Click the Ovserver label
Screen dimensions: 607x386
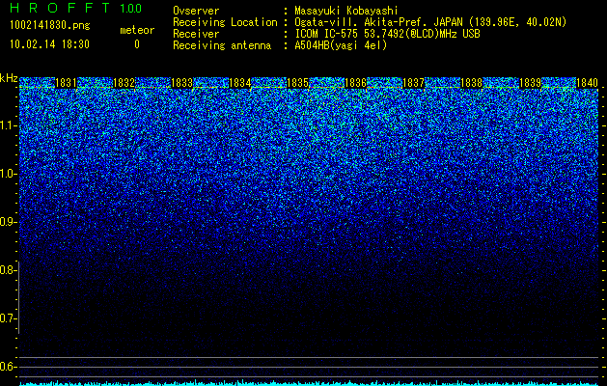pos(196,11)
